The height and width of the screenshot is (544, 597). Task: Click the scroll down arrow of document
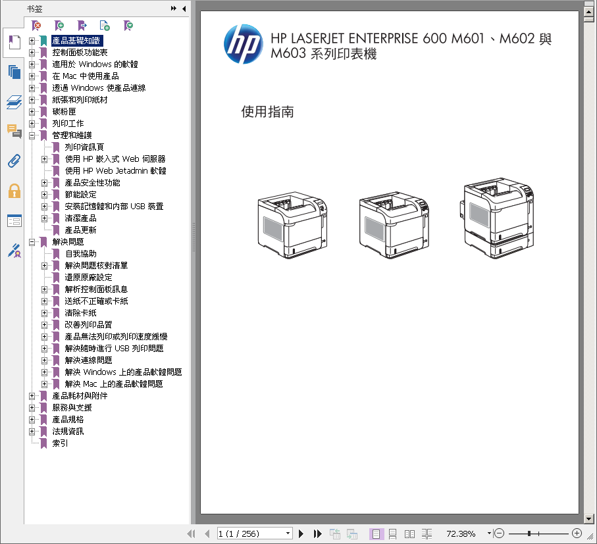tap(588, 518)
